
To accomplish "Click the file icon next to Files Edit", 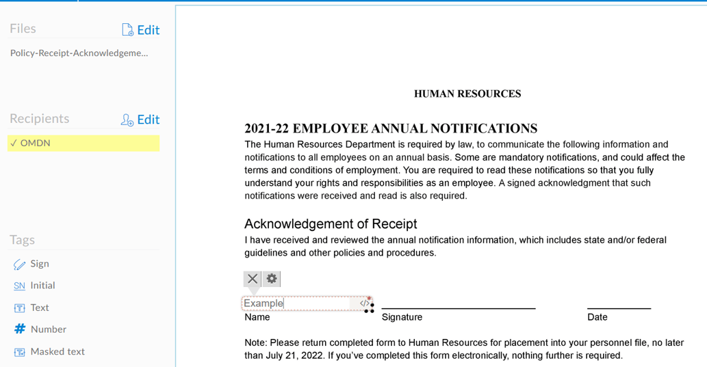I will (x=127, y=29).
